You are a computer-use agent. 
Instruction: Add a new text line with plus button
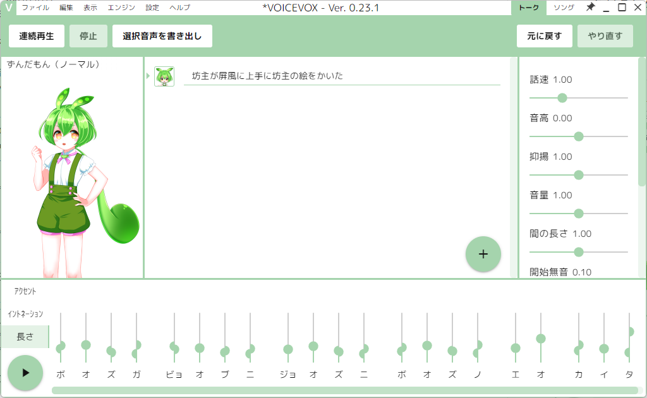pyautogui.click(x=483, y=254)
